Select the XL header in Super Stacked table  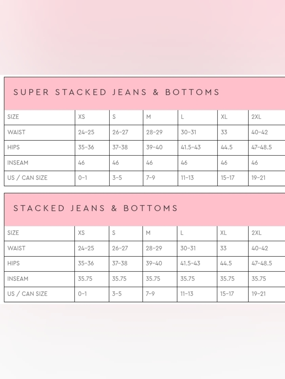(x=224, y=117)
